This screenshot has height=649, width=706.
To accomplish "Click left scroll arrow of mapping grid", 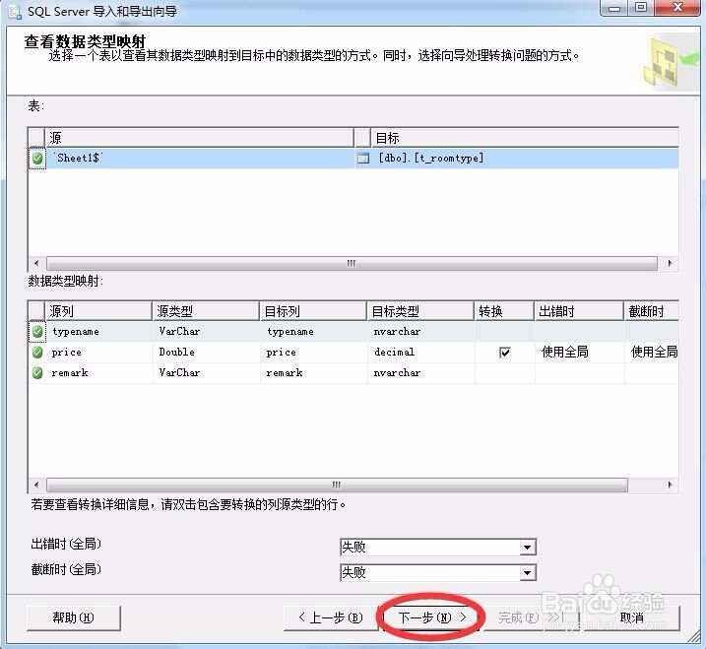I will coord(36,486).
